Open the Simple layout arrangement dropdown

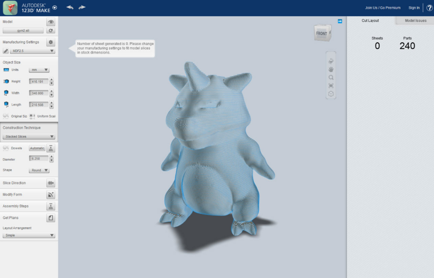[29, 235]
